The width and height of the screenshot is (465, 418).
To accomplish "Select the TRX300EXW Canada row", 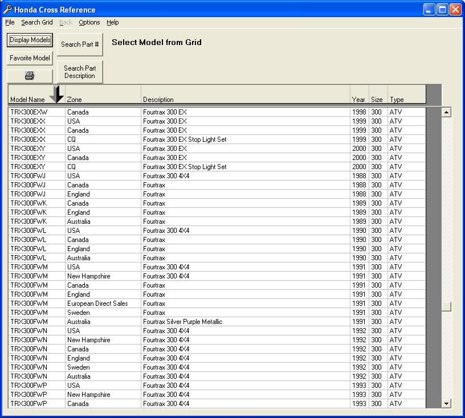I will coord(217,112).
